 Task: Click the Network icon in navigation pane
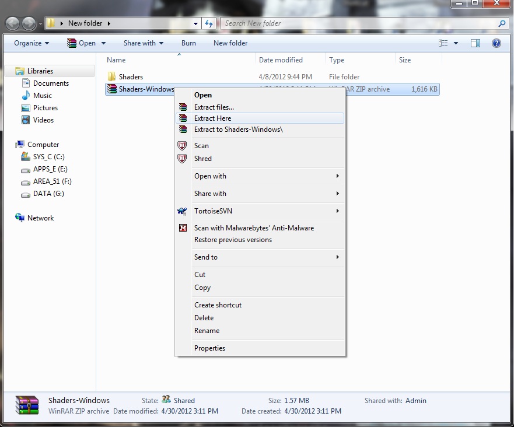click(20, 218)
